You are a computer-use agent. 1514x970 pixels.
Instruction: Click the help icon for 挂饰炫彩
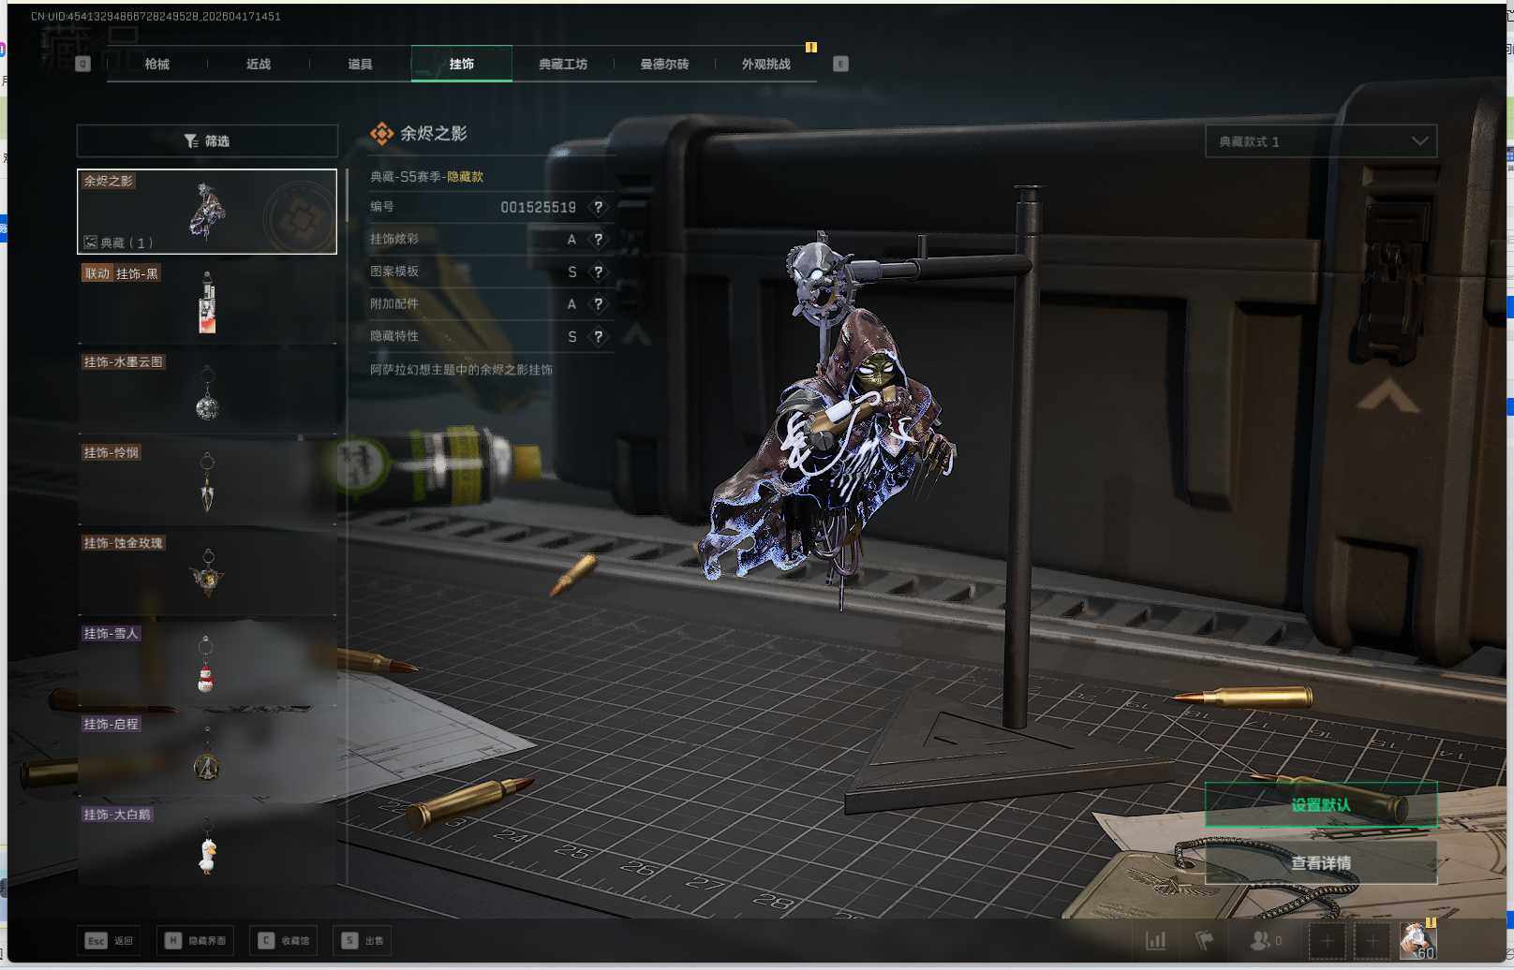598,240
